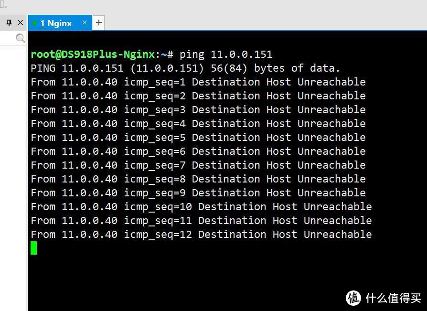Screen dimensions: 427x311
Task: Click the underlined 1 shortcut on the Nginx tab
Action: (x=43, y=23)
